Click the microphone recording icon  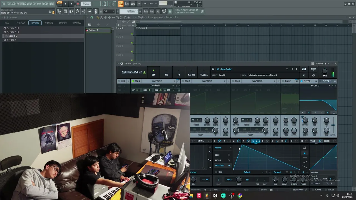click(96, 11)
